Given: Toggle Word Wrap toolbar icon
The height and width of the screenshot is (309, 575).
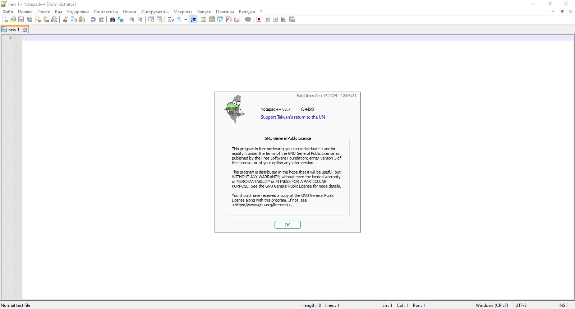Looking at the screenshot, I should 171,19.
